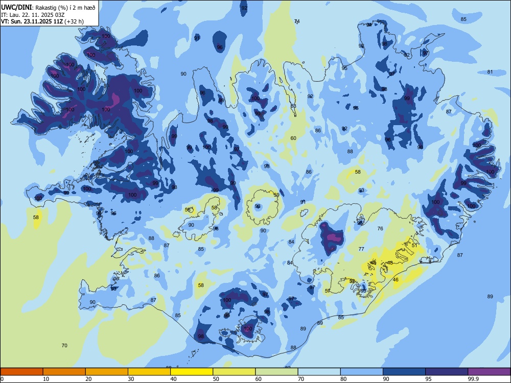Click the map value '77' on the map

pyautogui.click(x=361, y=249)
